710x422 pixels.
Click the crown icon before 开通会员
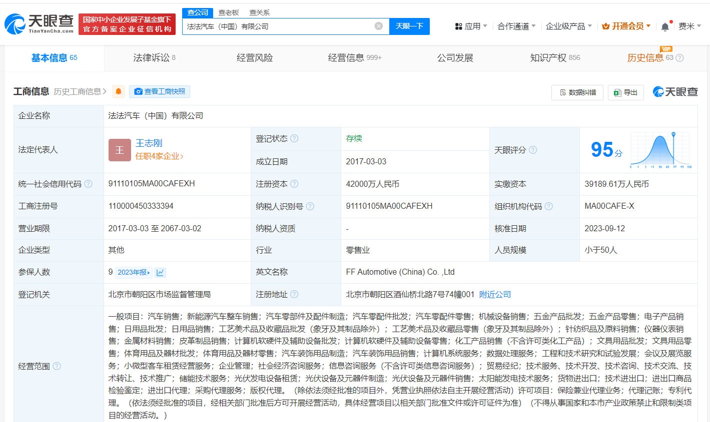tap(605, 26)
